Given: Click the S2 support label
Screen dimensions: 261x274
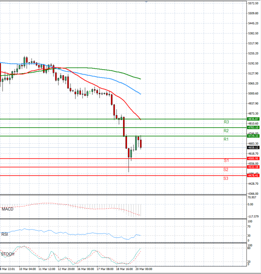Looking at the screenshot, I should 226,169.
